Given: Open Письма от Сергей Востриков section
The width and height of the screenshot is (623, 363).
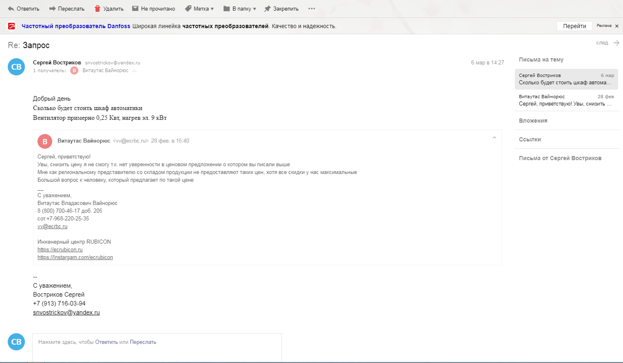Looking at the screenshot, I should tap(560, 158).
